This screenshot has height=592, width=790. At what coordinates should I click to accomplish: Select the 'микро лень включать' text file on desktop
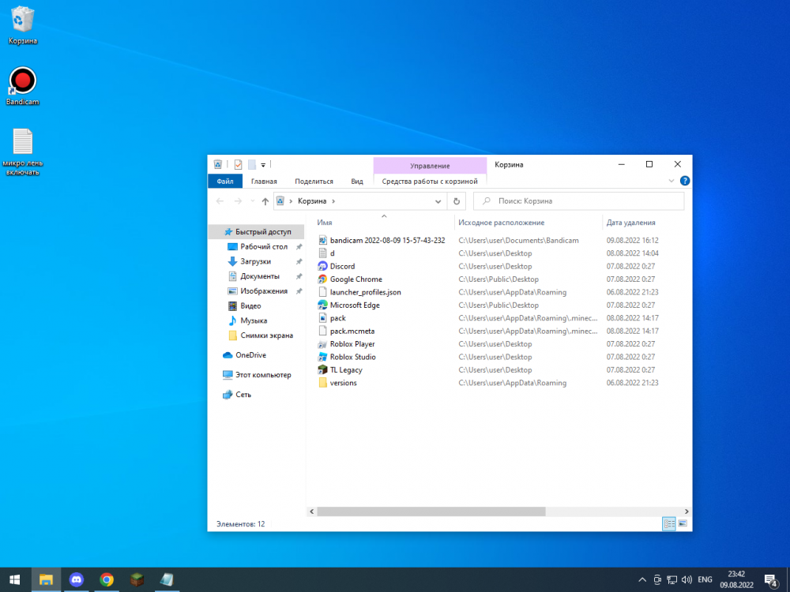tap(22, 152)
